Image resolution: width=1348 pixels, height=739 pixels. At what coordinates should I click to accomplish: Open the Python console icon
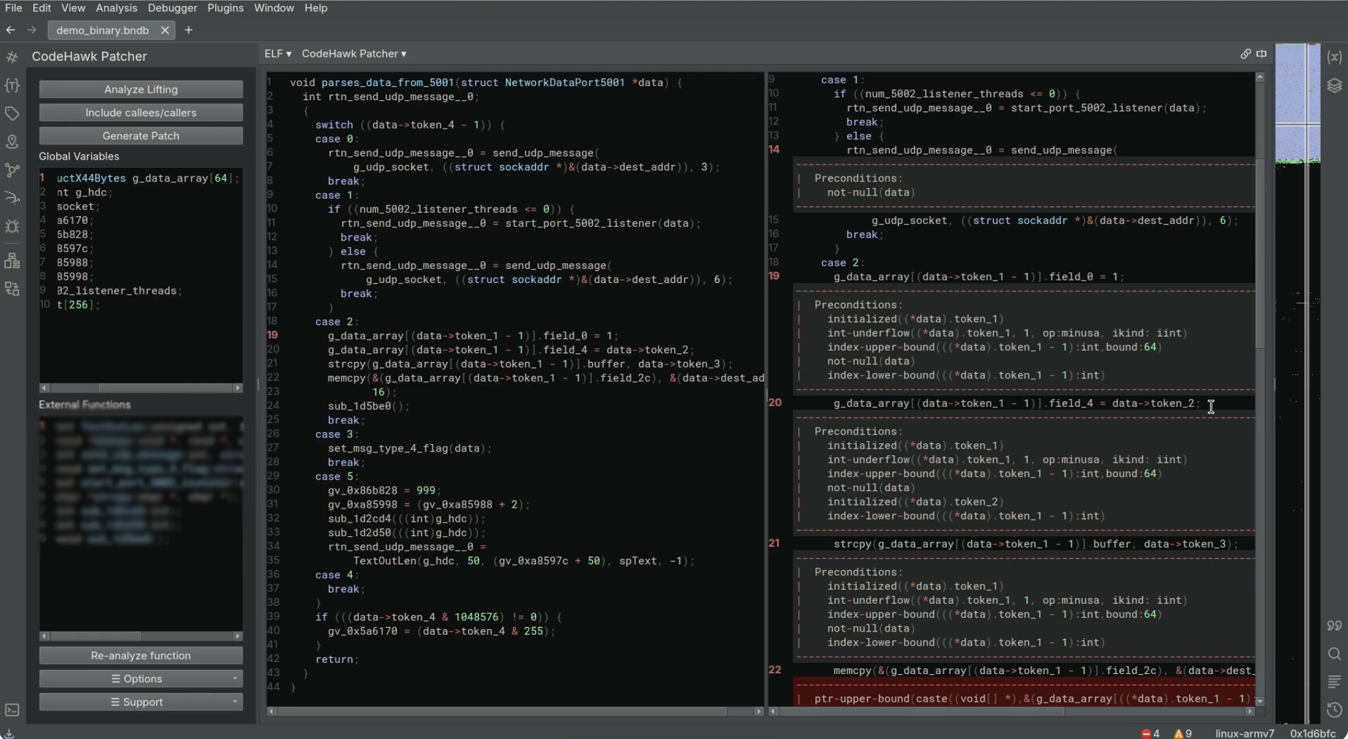[12, 710]
